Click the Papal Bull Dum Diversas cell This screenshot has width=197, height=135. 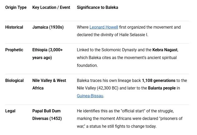point(47,115)
